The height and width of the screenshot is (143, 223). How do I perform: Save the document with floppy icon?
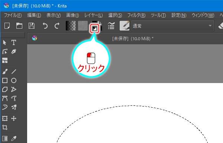tap(32, 26)
